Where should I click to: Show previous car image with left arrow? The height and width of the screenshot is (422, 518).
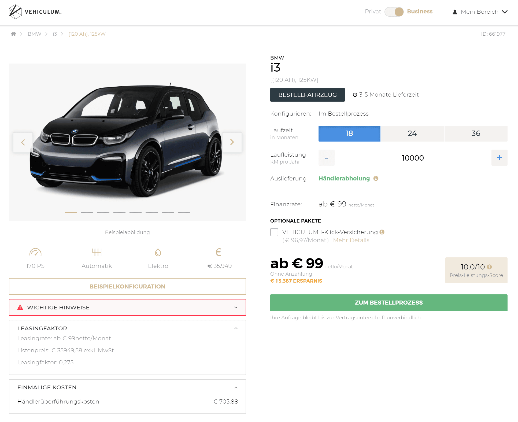(23, 142)
